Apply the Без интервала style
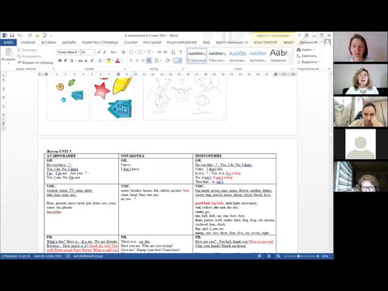 click(x=217, y=56)
